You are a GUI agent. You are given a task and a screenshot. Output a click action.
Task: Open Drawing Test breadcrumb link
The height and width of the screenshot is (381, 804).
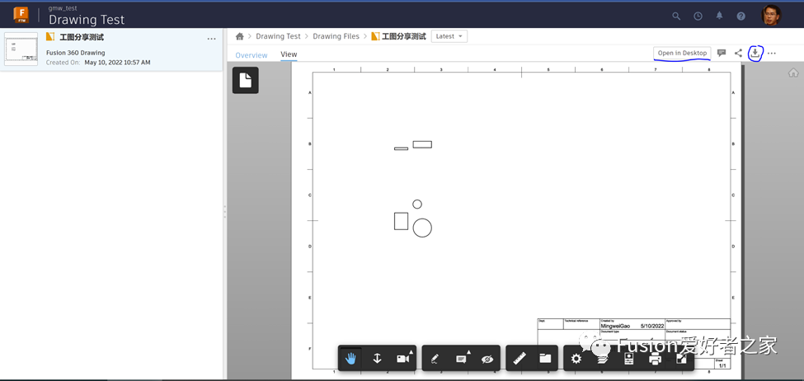(x=279, y=36)
